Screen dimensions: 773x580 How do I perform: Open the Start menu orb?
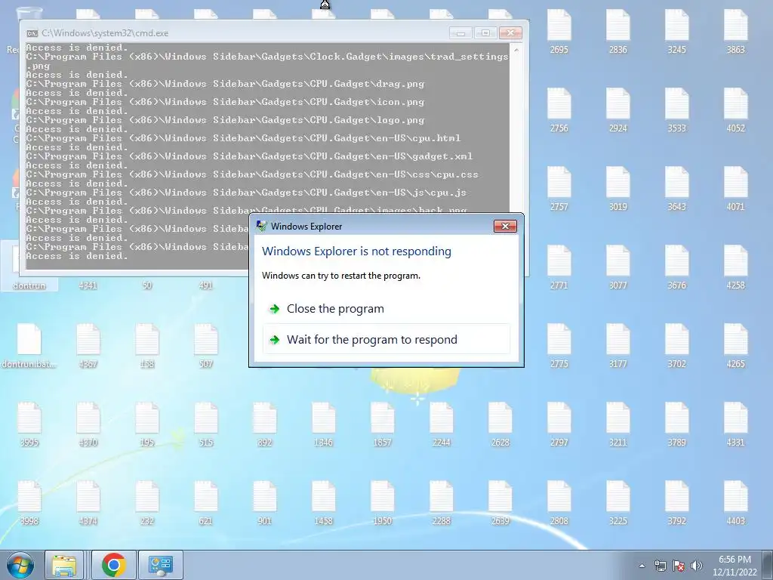point(20,565)
